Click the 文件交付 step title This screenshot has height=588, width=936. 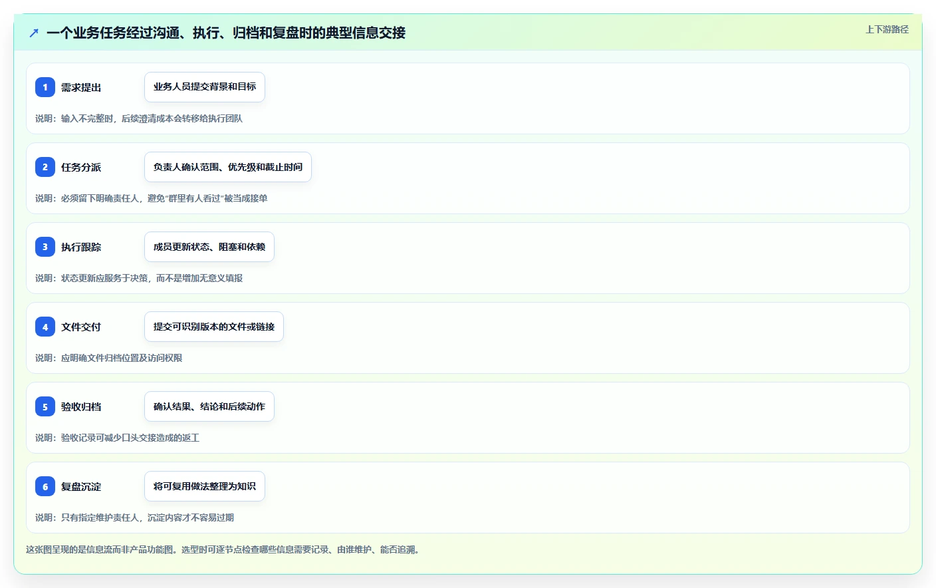tap(81, 327)
